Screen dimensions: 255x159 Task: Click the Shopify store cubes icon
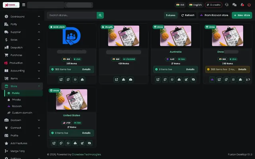[124, 79]
